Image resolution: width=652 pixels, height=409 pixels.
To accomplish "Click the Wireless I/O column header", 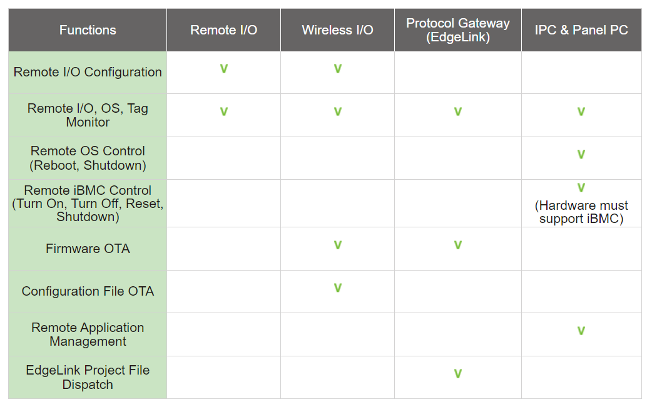I will (x=337, y=30).
